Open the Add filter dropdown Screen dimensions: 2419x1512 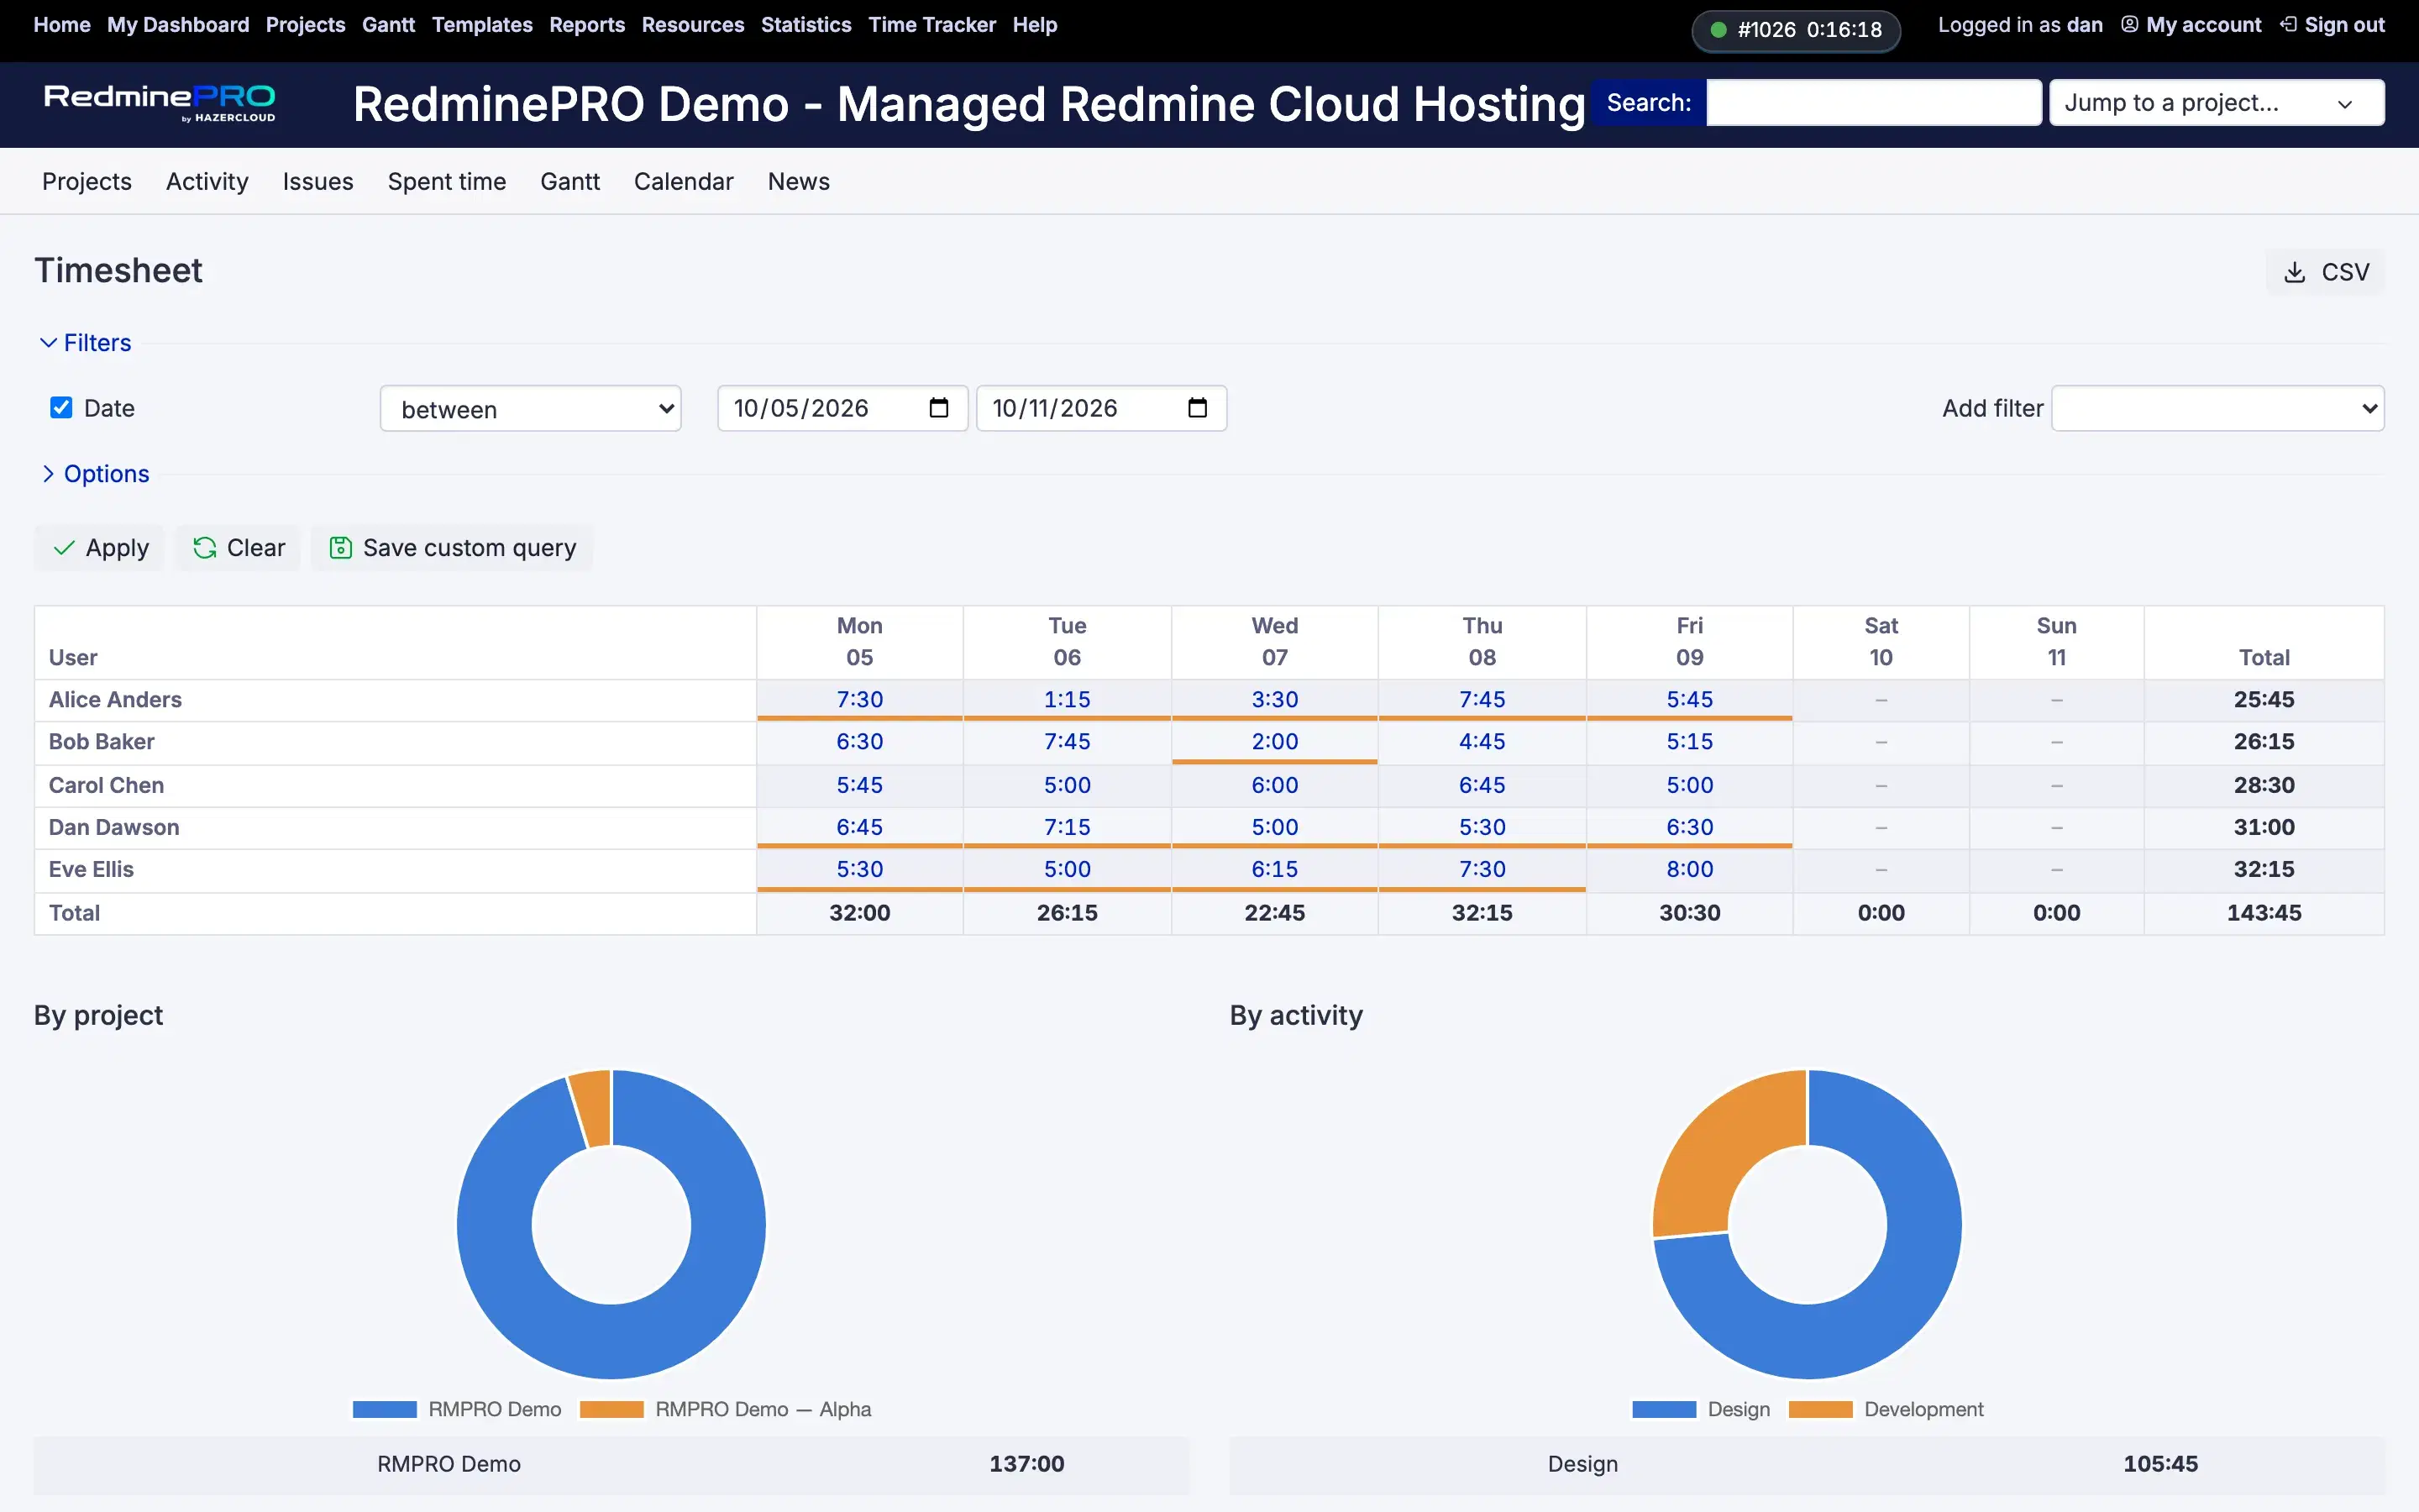(2217, 408)
